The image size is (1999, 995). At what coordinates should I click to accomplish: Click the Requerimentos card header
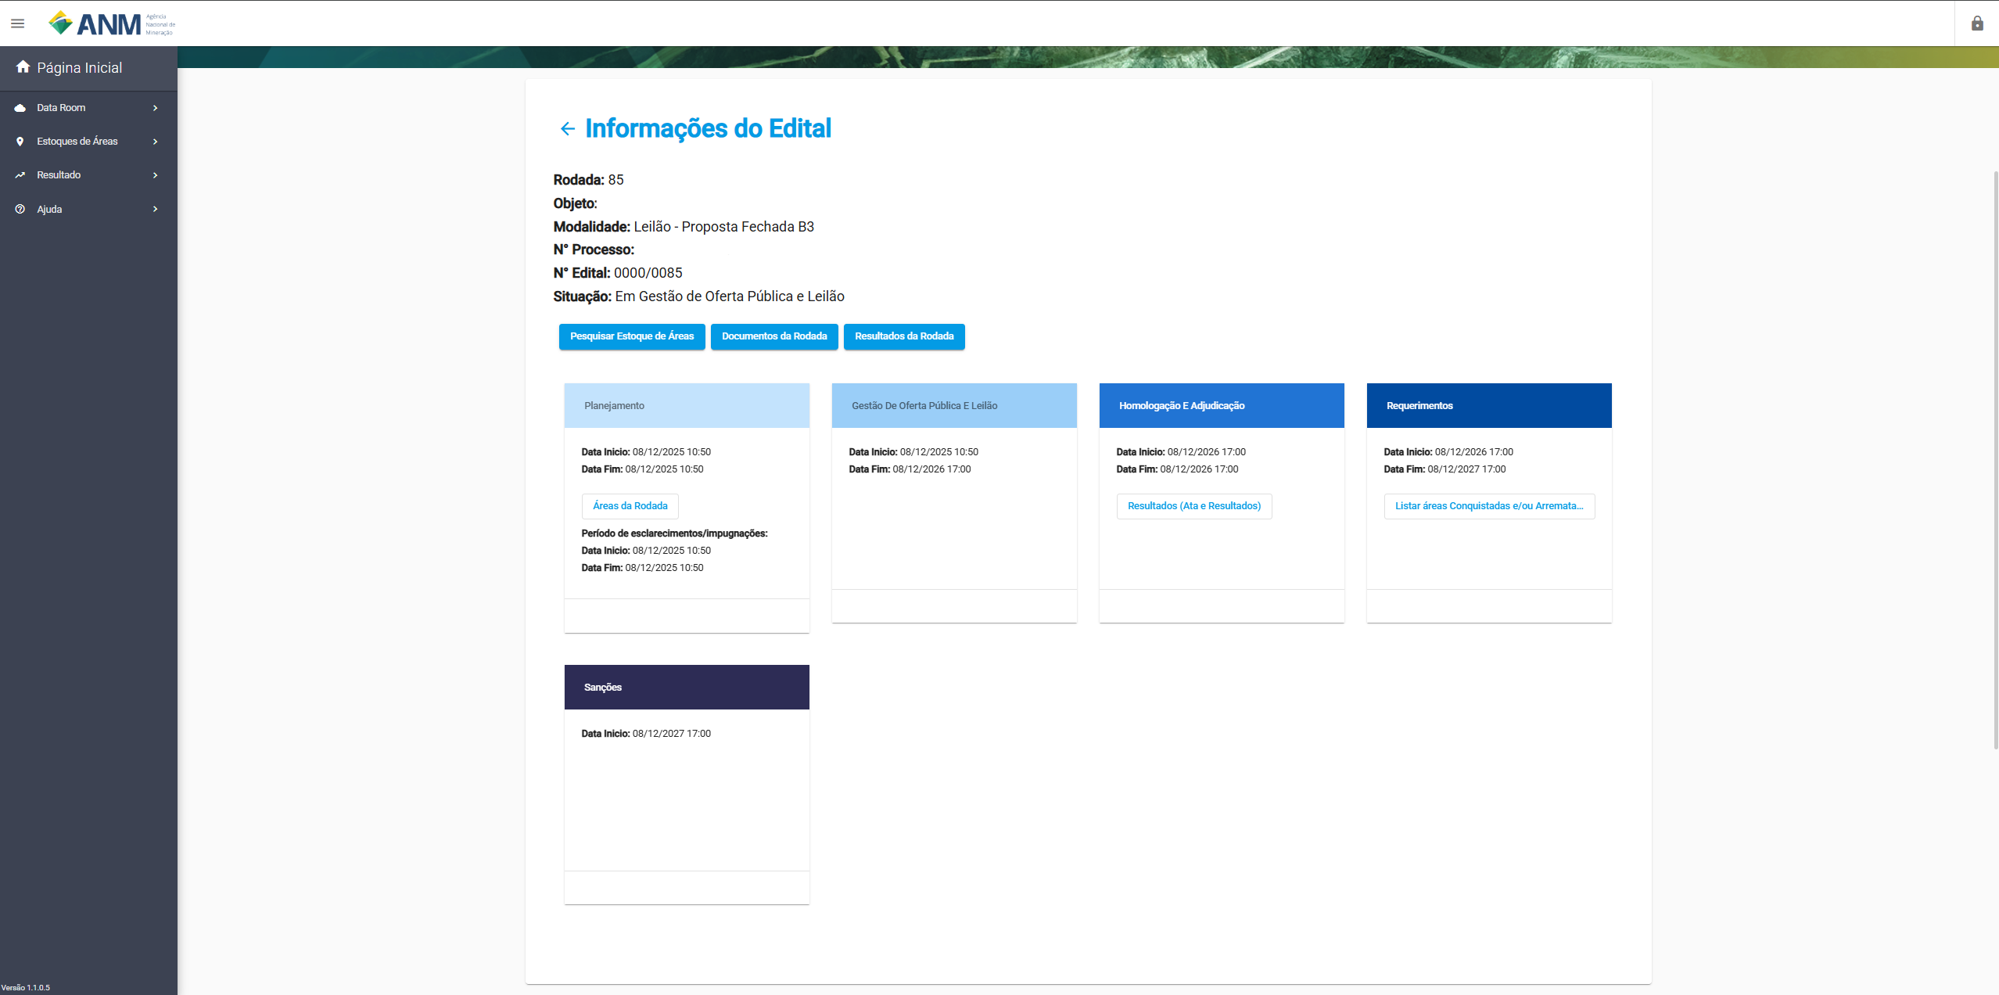point(1489,405)
